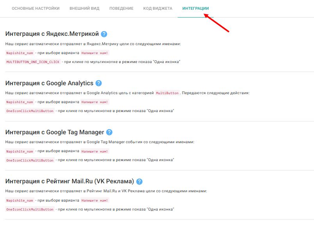Click the Интеграции tab
Viewport: 314px width, 230px height.
coord(196,9)
